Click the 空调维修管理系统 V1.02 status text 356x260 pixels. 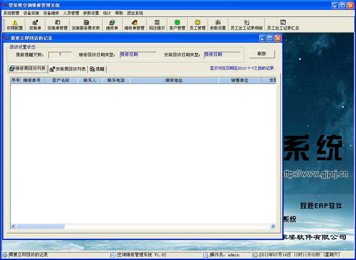point(142,255)
